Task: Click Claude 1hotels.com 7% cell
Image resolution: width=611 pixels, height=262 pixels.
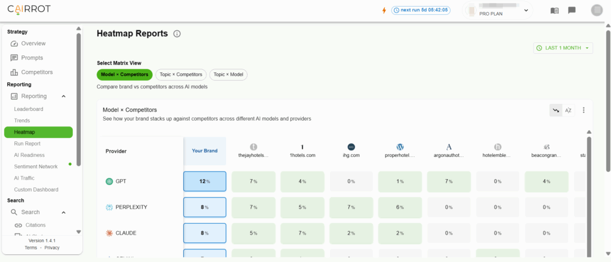Action: 303,233
